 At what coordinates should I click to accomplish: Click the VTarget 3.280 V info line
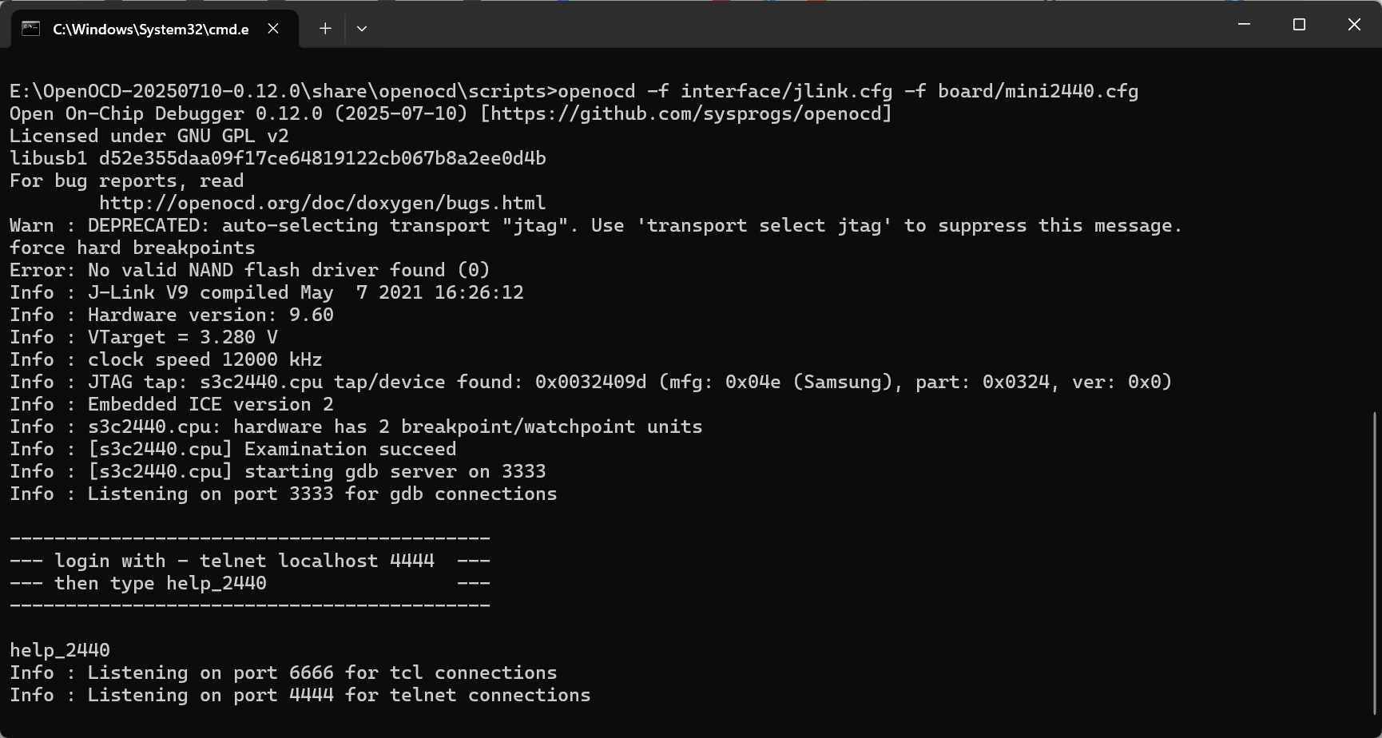pos(144,336)
